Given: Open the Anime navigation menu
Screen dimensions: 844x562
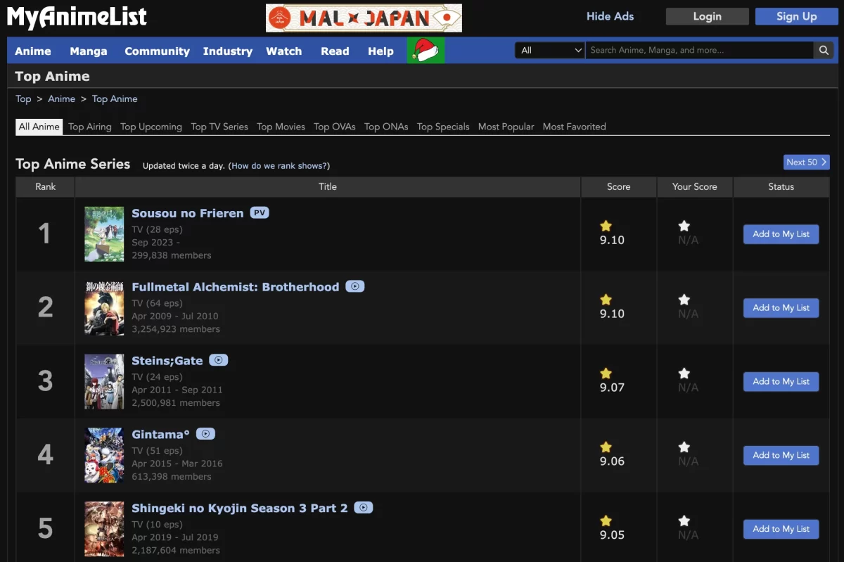Looking at the screenshot, I should pyautogui.click(x=33, y=51).
